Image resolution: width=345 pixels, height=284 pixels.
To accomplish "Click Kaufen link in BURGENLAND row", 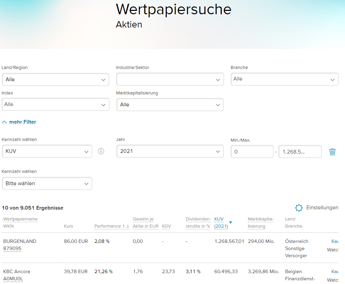I will pyautogui.click(x=335, y=242).
